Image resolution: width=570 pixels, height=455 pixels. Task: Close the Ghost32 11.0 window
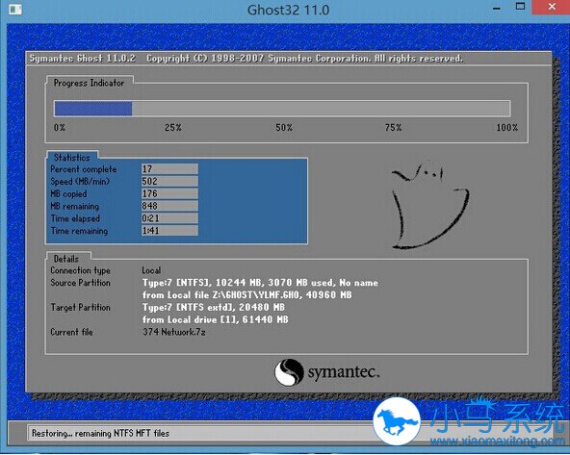click(552, 7)
